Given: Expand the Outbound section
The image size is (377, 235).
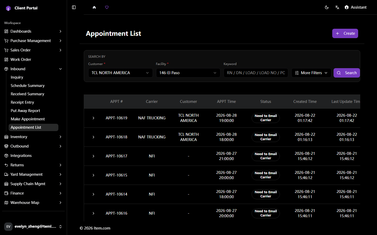Looking at the screenshot, I should (33, 146).
